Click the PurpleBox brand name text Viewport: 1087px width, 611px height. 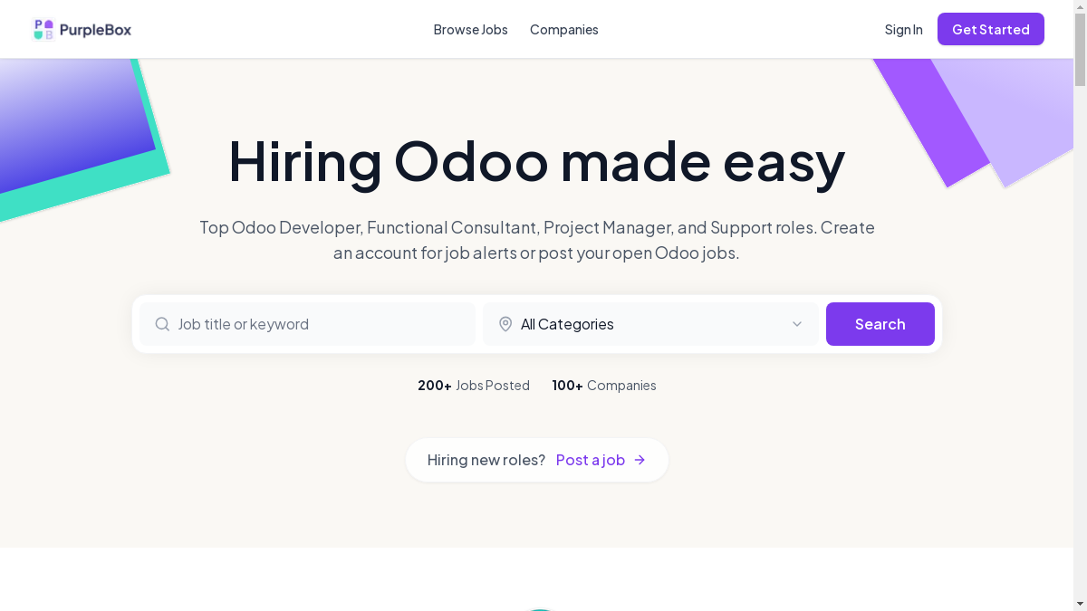pos(95,30)
